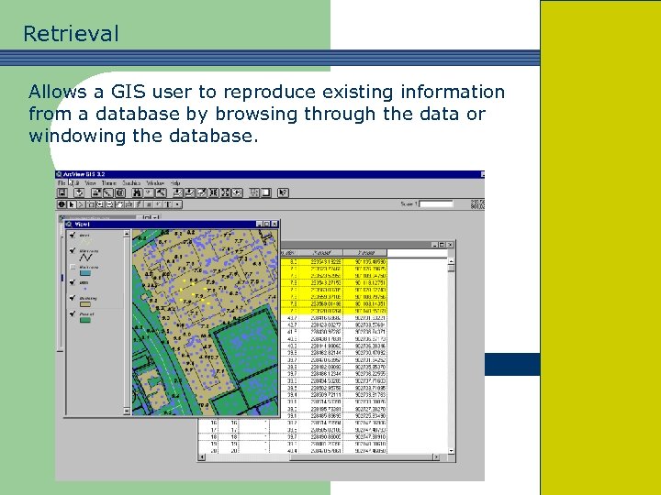Click the Add Theme button
The image size is (661, 495).
point(79,192)
